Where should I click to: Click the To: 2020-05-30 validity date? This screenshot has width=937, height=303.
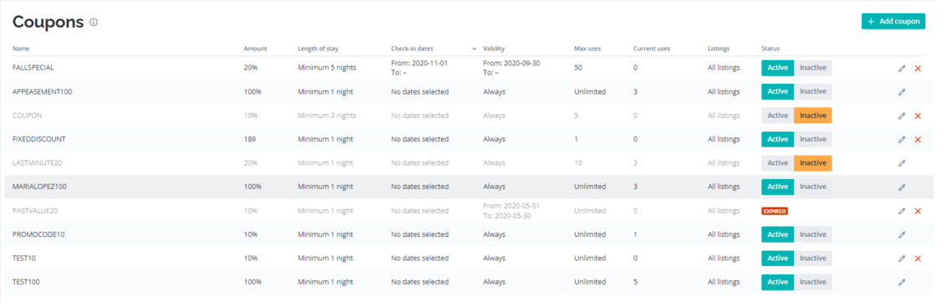pyautogui.click(x=507, y=216)
